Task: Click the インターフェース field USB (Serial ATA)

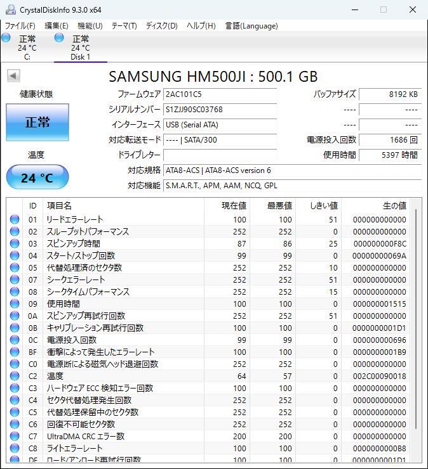Action: coord(220,125)
